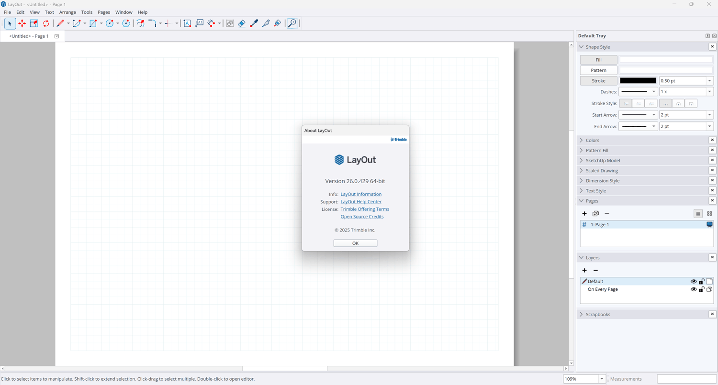Switch Pages panel to thumbnail grid view
The width and height of the screenshot is (718, 385).
pos(709,214)
